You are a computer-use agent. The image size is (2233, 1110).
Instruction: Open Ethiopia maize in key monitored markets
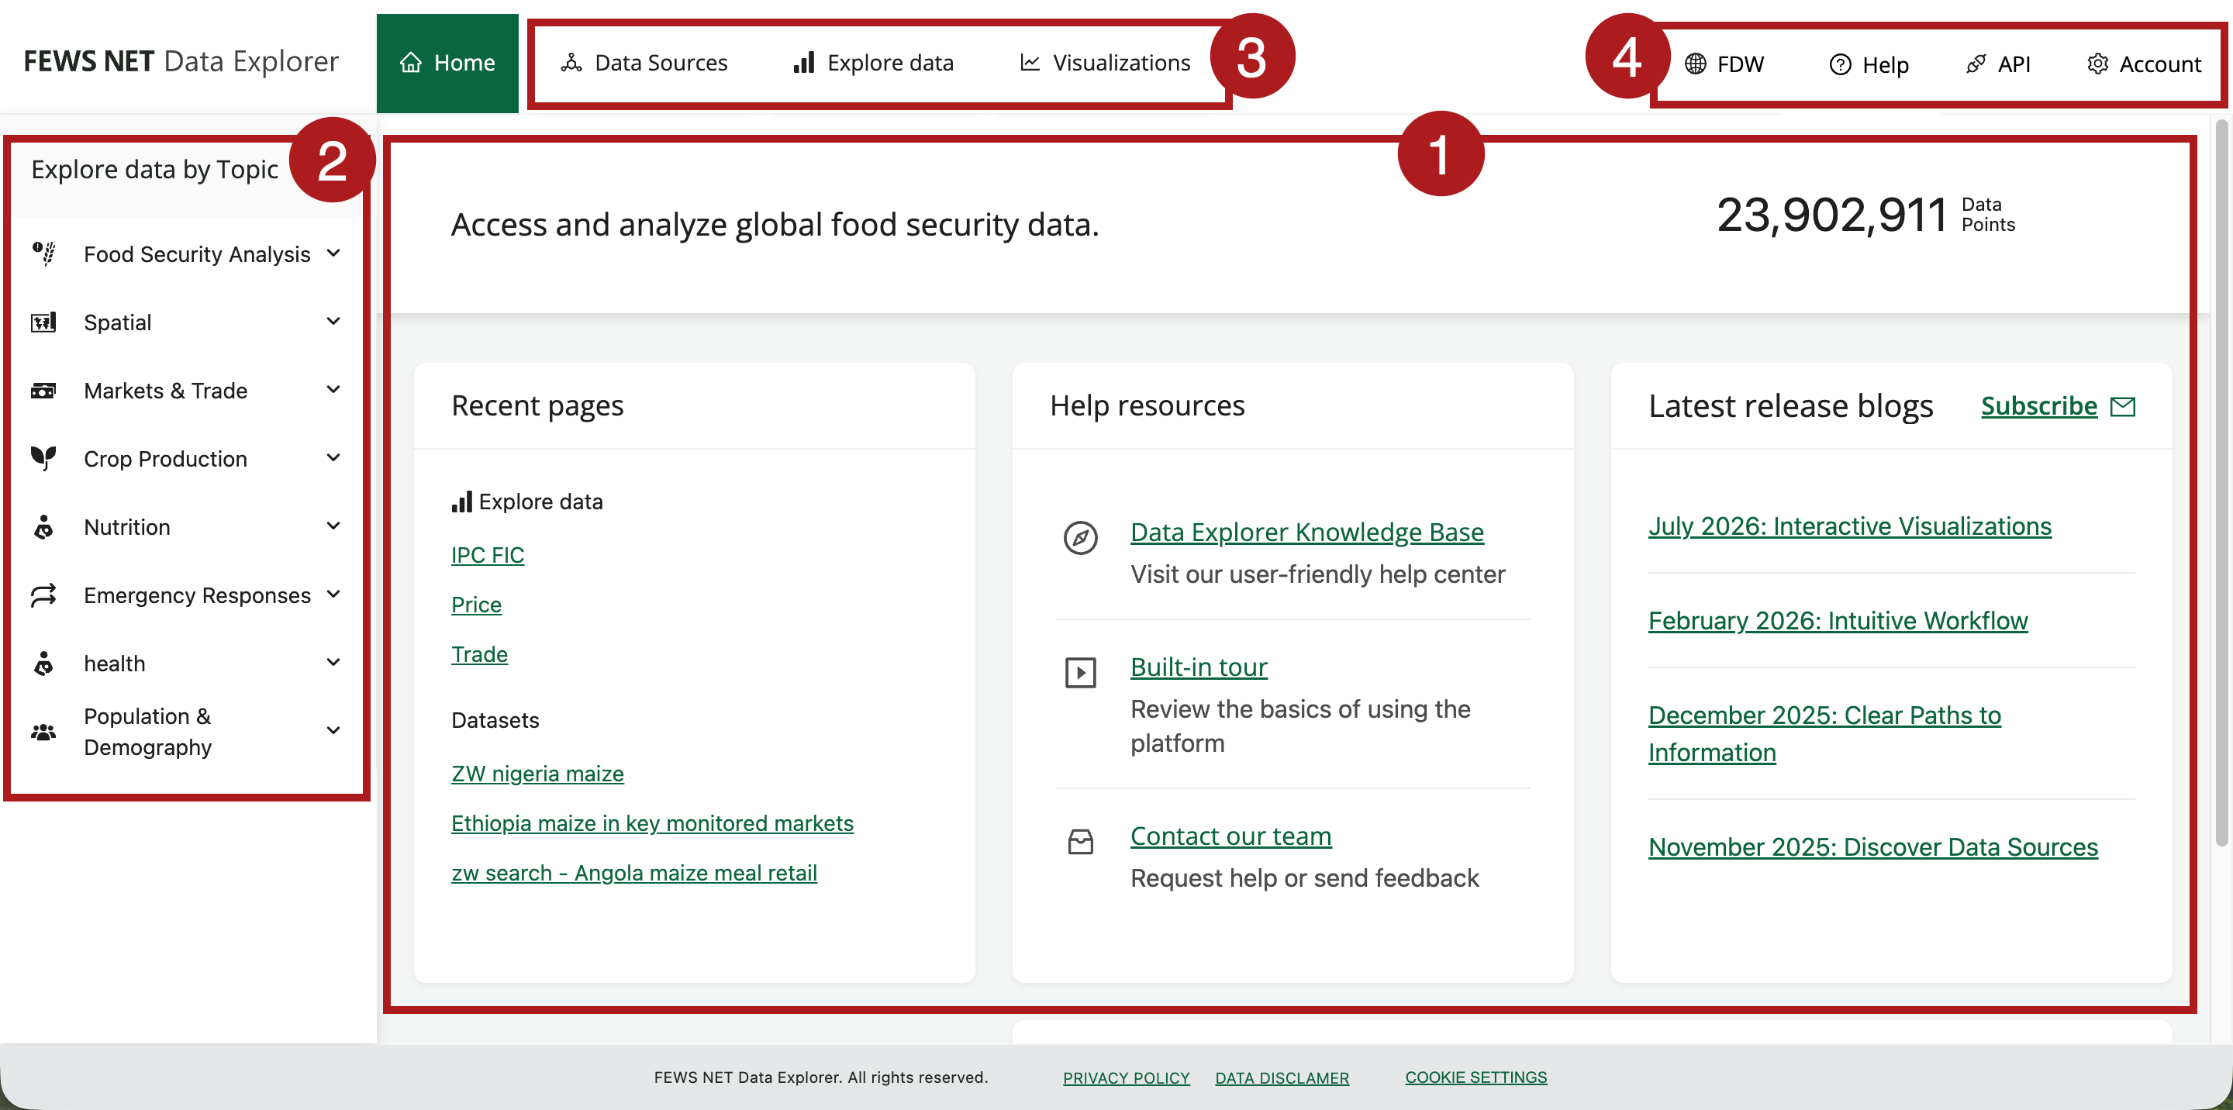tap(652, 823)
